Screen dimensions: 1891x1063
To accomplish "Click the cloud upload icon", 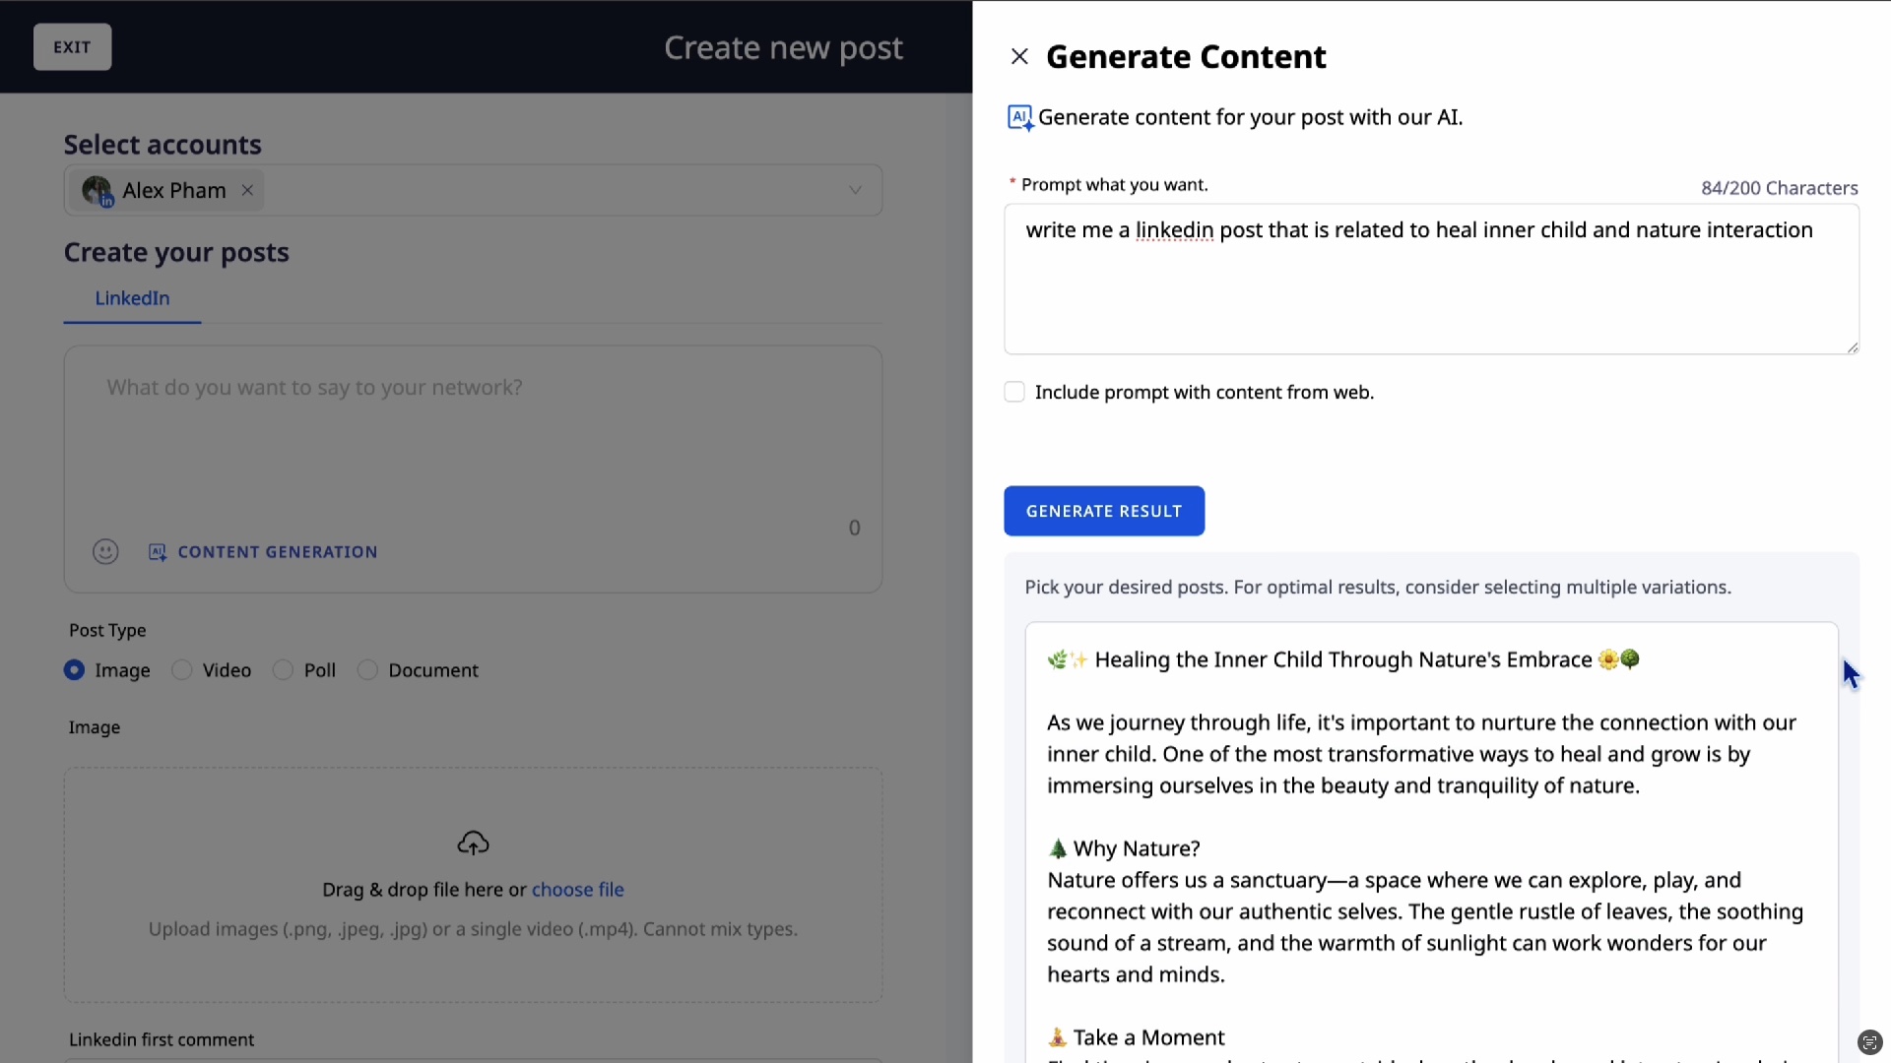I will [x=474, y=844].
